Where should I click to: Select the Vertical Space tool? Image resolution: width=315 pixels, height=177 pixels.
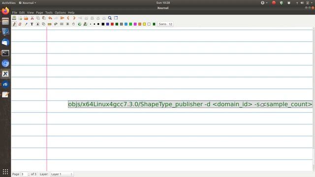[x=68, y=24]
